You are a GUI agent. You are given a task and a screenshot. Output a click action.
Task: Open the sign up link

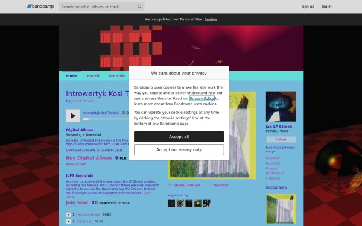[308, 7]
